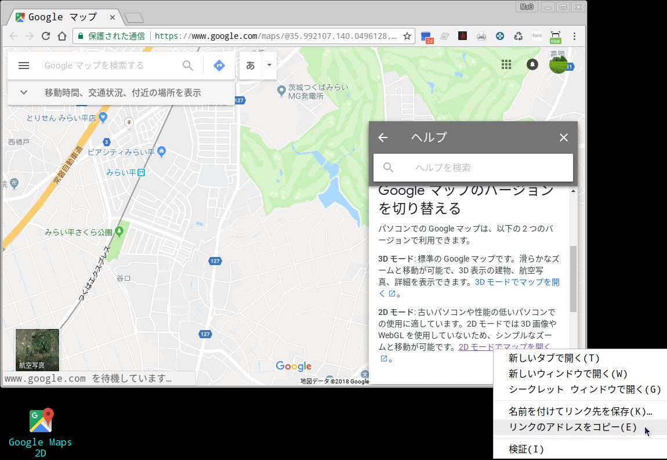Click the printer extension icon

[481, 36]
